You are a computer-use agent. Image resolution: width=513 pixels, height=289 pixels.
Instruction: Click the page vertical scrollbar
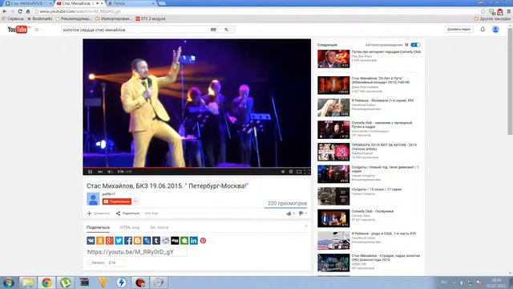(x=510, y=82)
